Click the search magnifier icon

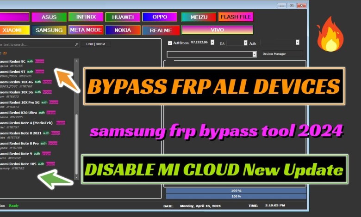77,44
